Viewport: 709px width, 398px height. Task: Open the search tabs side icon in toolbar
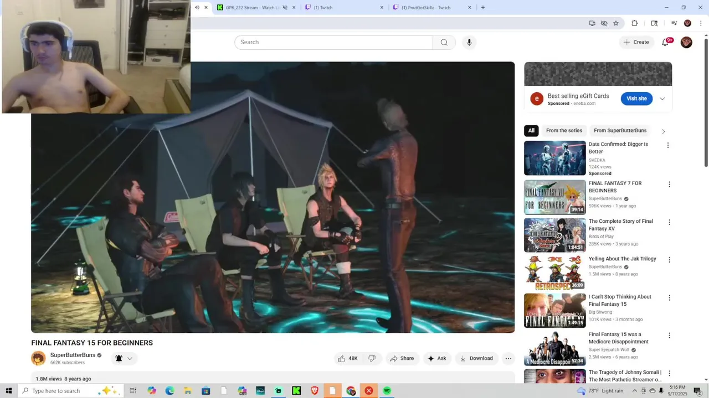pyautogui.click(x=654, y=23)
